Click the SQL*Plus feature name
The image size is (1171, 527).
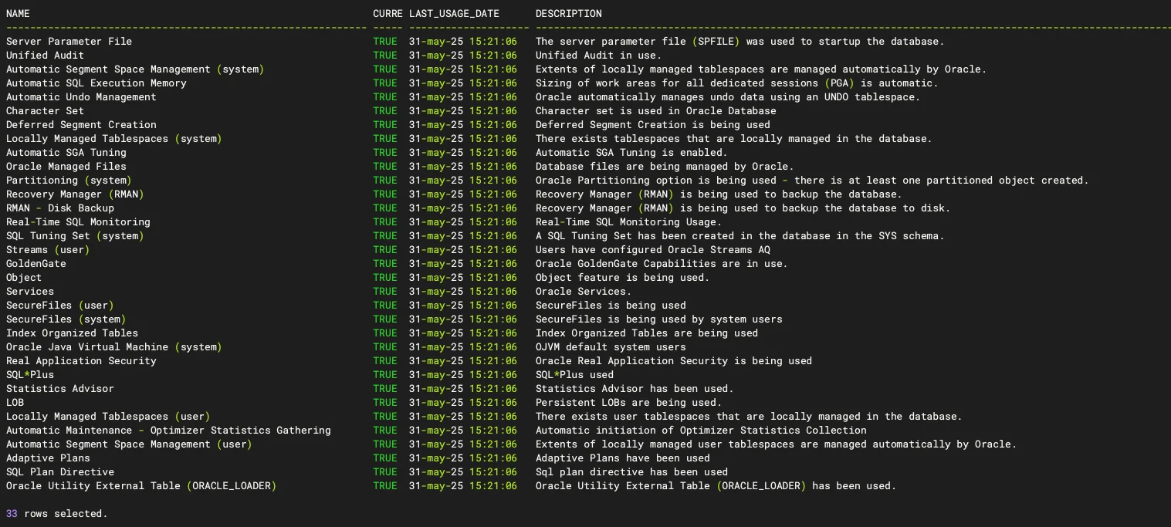click(30, 375)
